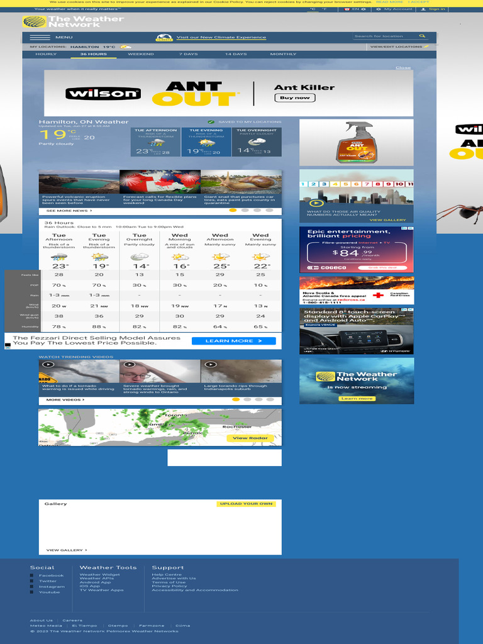Open Help Centre footer link

tap(167, 575)
